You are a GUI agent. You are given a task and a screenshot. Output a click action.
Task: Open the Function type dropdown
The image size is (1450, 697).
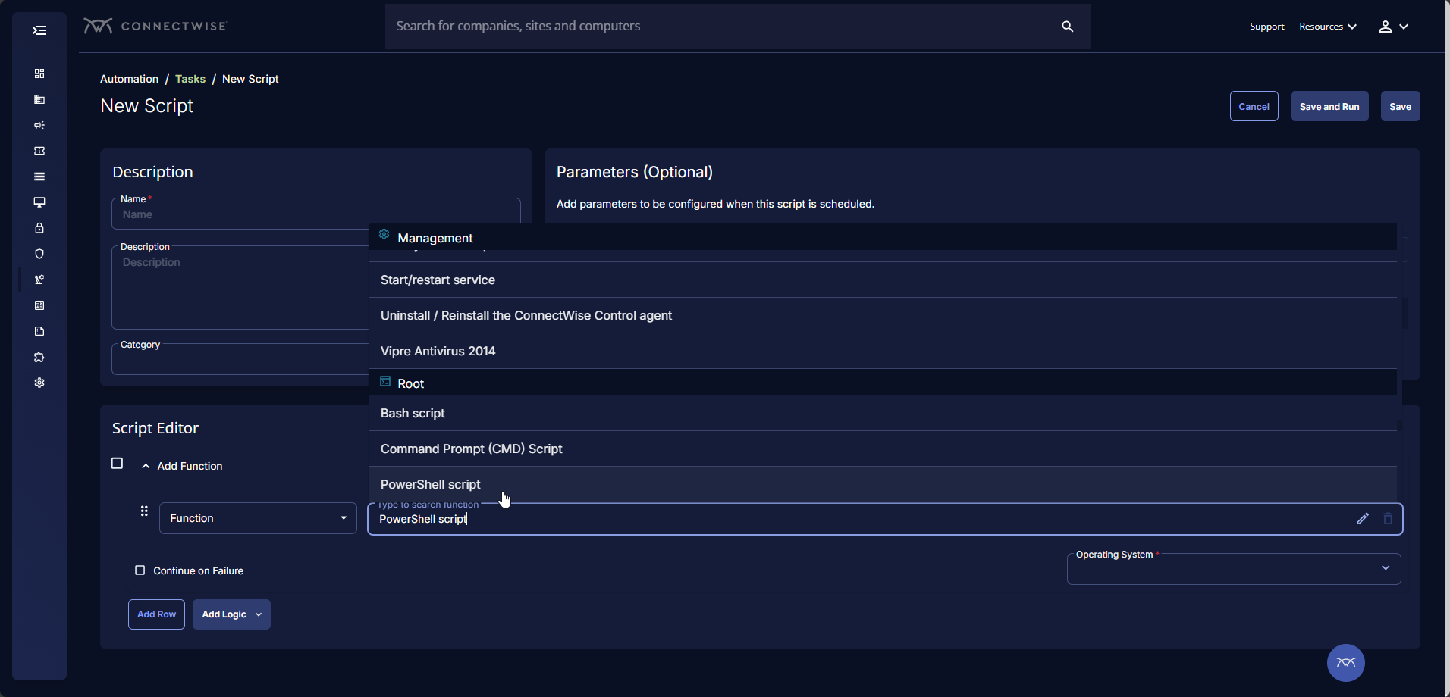click(x=258, y=518)
